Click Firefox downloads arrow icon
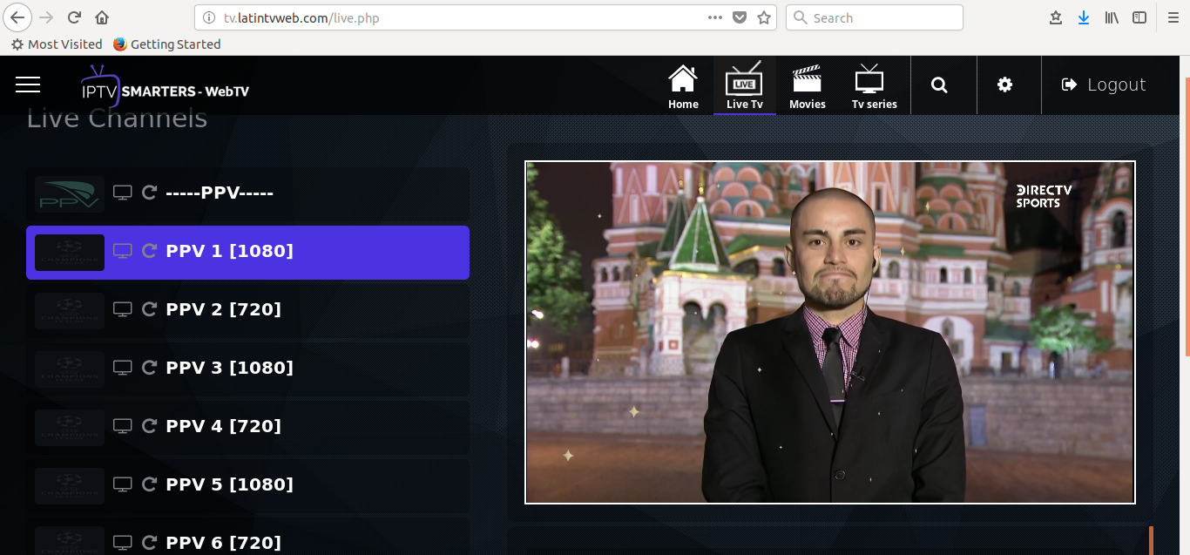The width and height of the screenshot is (1190, 555). pos(1083,17)
